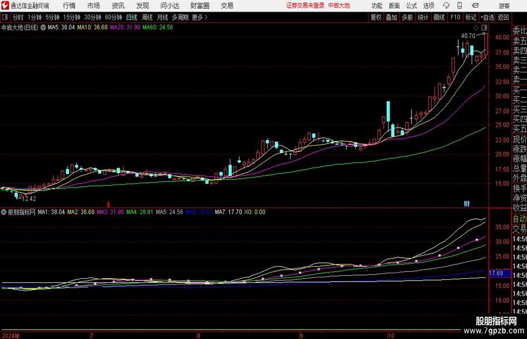This screenshot has height=339, width=527.
Task: Open the 市场 menu
Action: [x=94, y=6]
